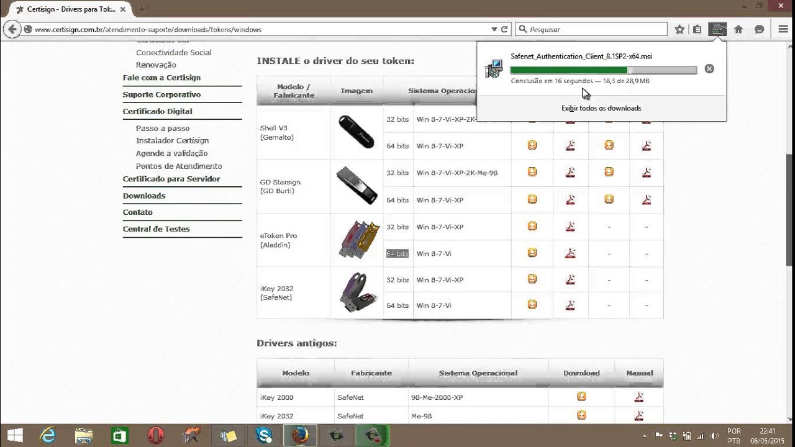
Task: Open the Contato sidebar menu item
Action: click(x=137, y=212)
